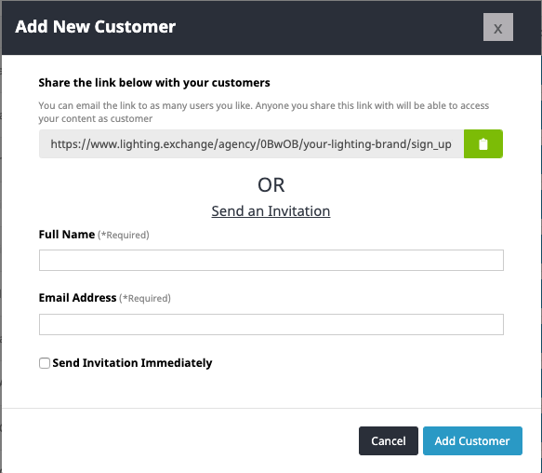Click the OR separator text

pos(271,185)
